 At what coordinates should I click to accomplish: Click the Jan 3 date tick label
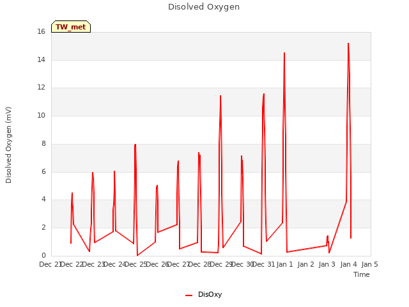(327, 264)
